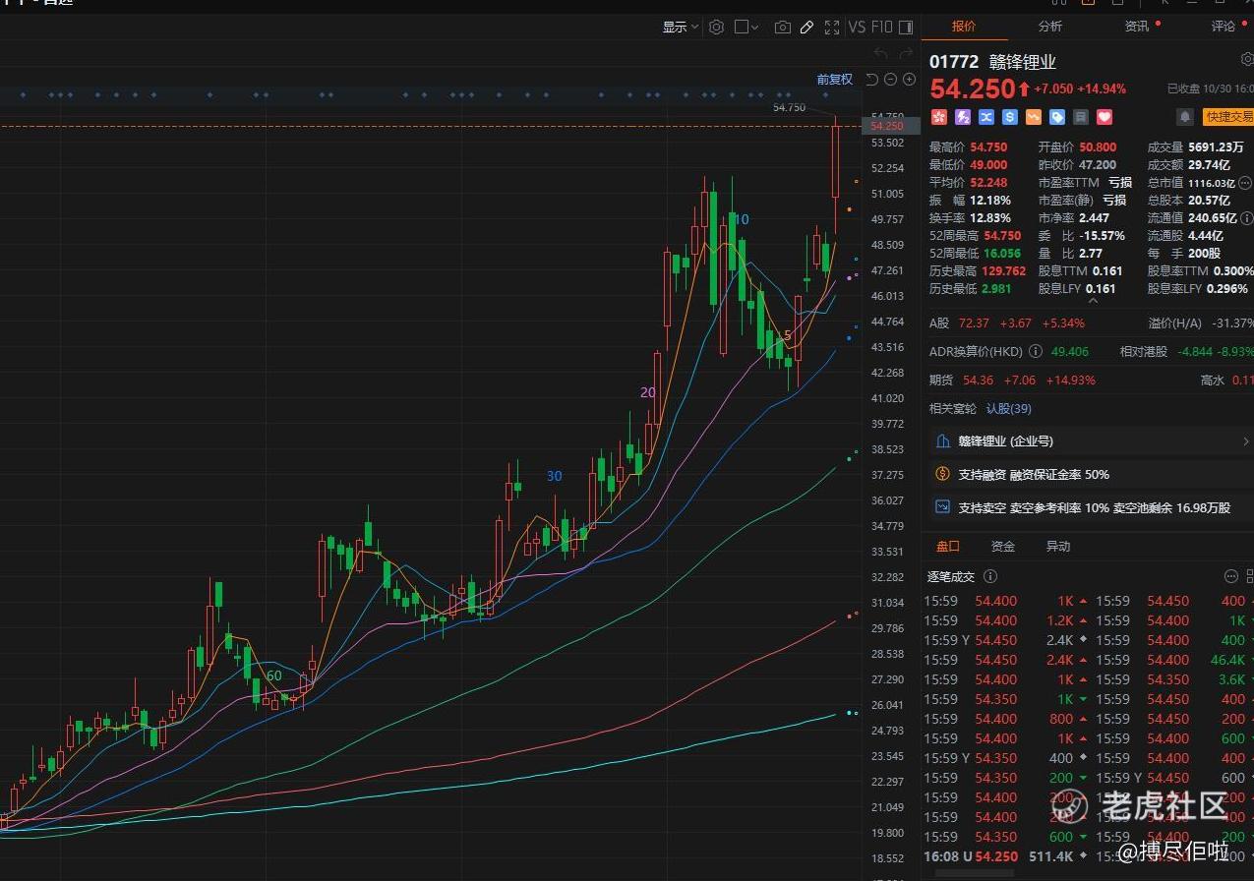Screen dimensions: 1254x881
Task: Click 支持融资 margin financing row
Action: (1088, 474)
